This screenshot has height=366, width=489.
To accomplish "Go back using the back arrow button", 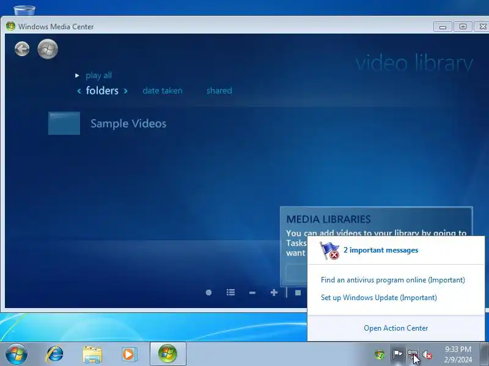I will click(22, 49).
